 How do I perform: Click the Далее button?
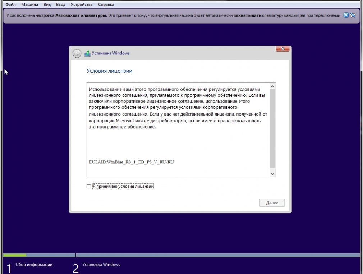click(x=272, y=203)
